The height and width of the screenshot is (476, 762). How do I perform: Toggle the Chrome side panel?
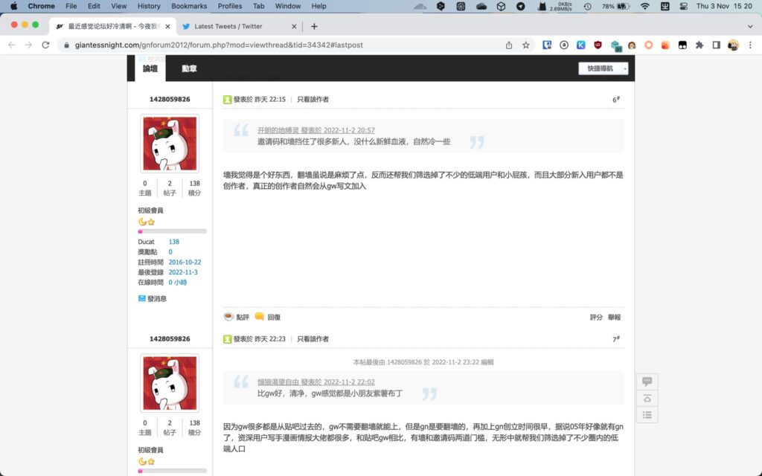(x=716, y=45)
